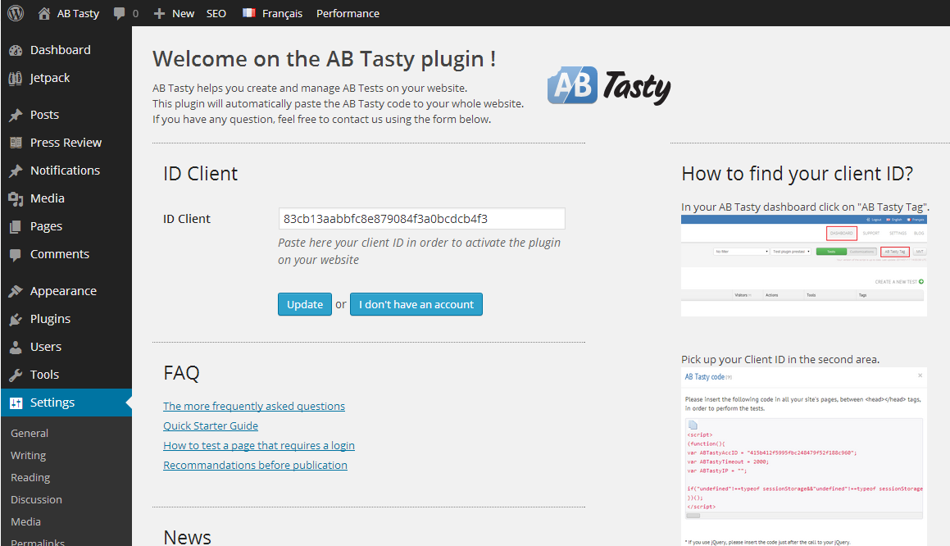Open the Press Review section

click(66, 143)
